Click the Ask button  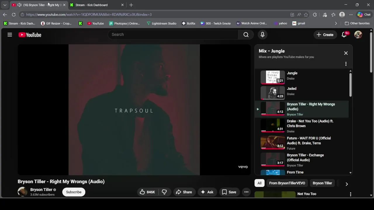tap(207, 192)
